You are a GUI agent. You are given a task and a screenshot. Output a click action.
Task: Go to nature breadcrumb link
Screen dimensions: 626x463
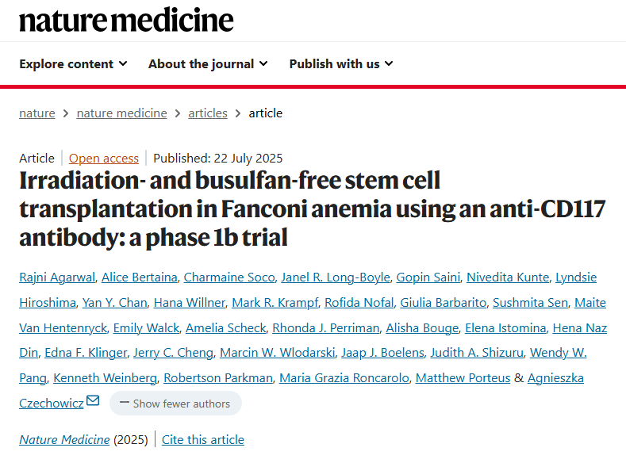(x=37, y=113)
